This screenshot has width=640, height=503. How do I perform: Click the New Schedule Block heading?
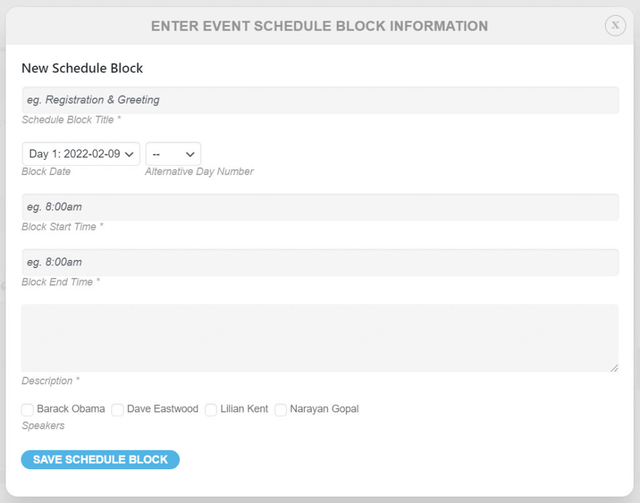(x=82, y=67)
